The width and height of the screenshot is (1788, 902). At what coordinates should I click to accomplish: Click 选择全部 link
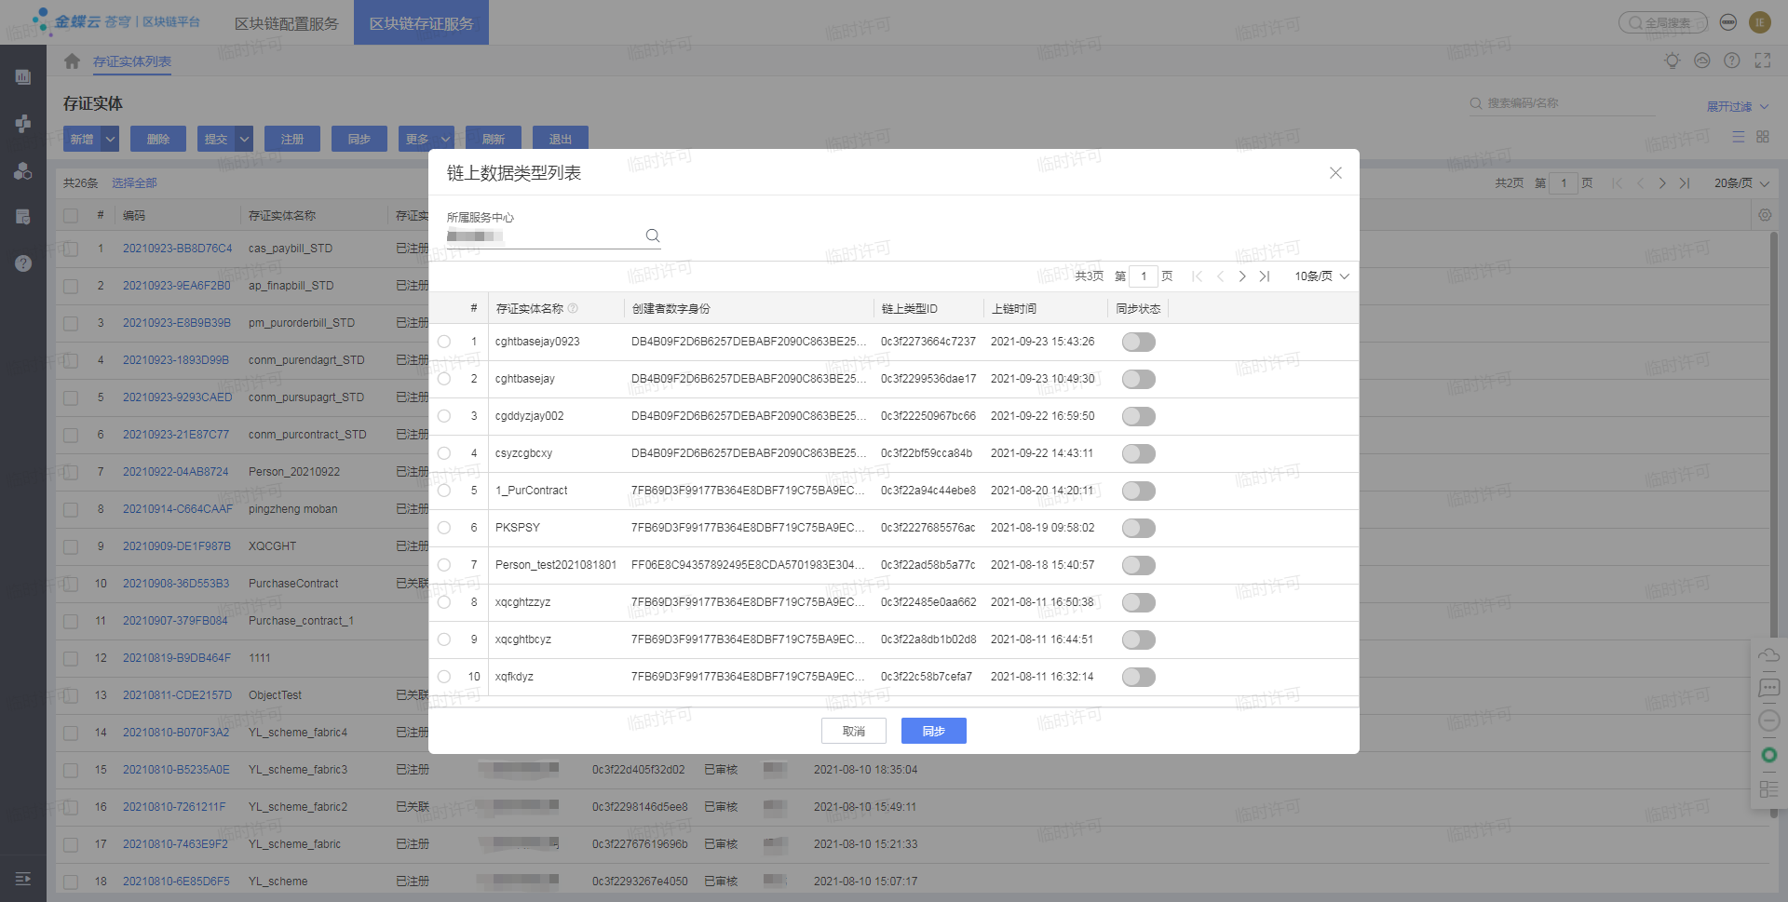tap(134, 183)
